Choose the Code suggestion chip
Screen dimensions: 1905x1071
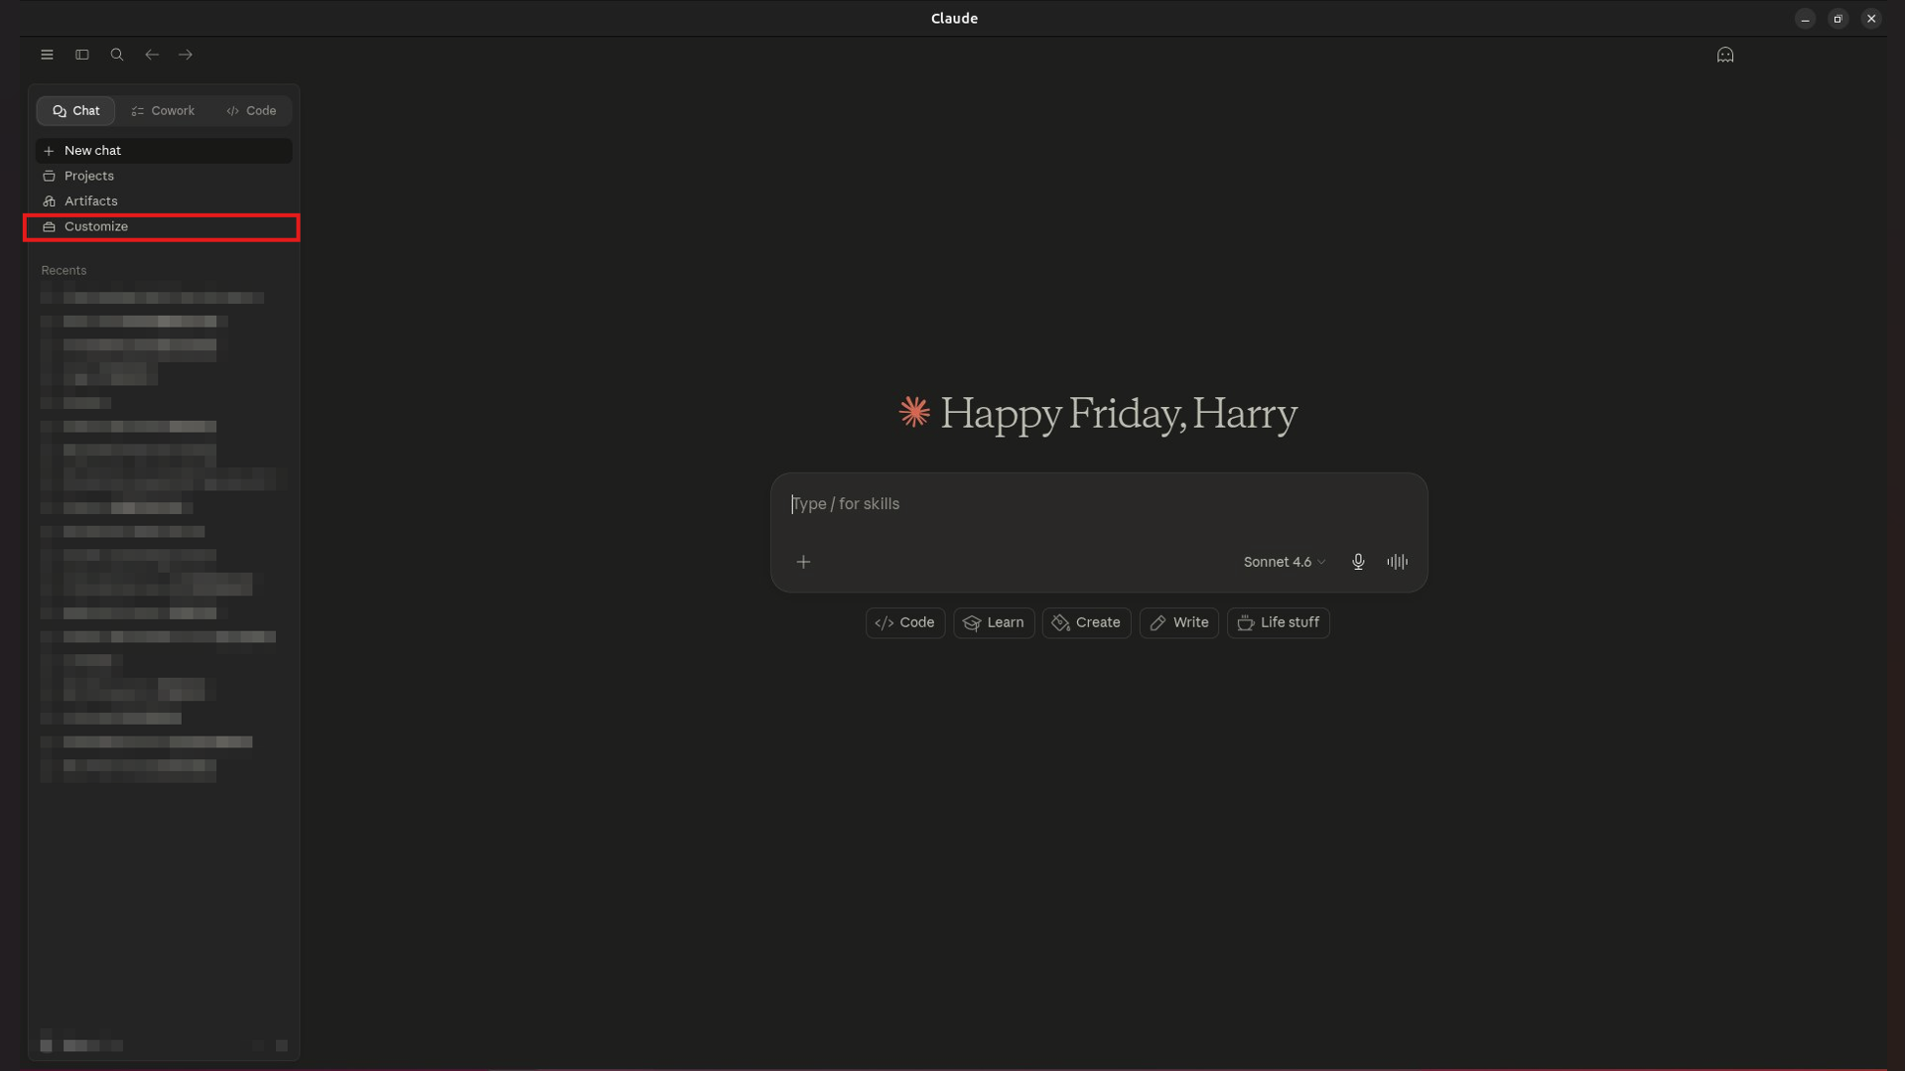coord(905,623)
